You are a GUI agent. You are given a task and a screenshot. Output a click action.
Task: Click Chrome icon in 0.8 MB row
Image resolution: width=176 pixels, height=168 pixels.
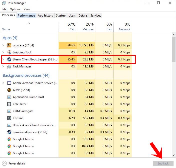(9, 153)
